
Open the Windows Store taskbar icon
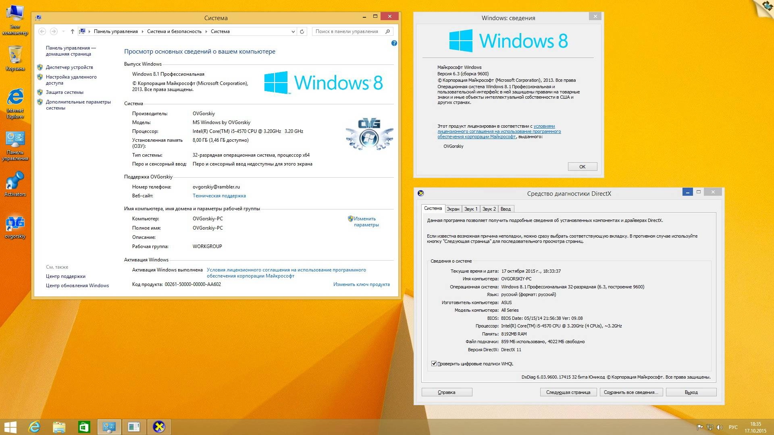click(84, 427)
